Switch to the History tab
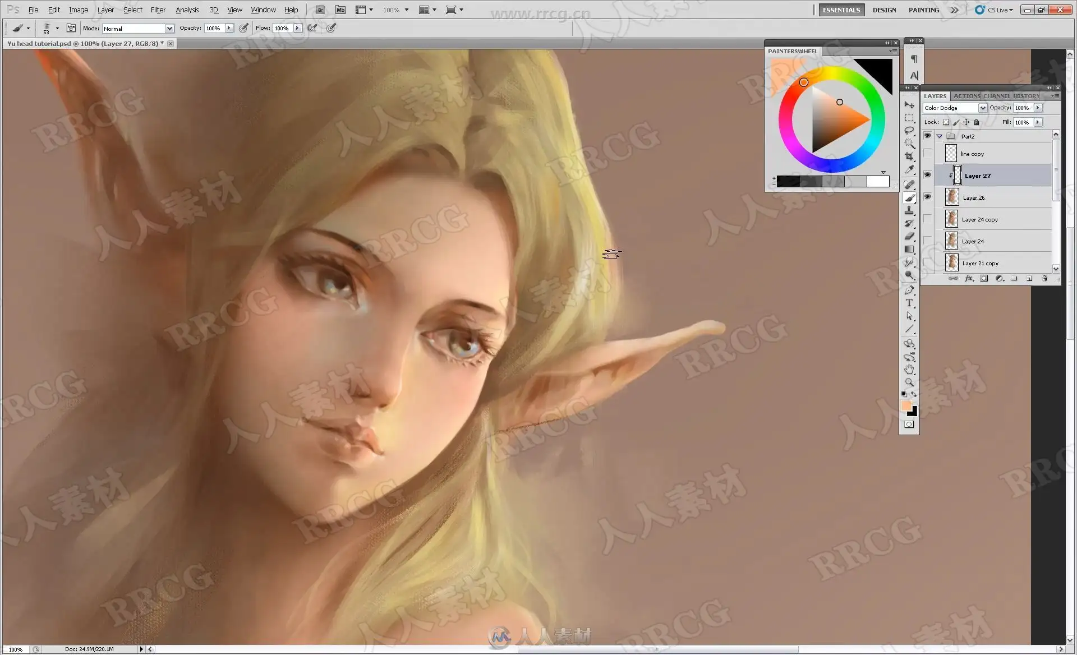The image size is (1077, 655). [x=1026, y=96]
